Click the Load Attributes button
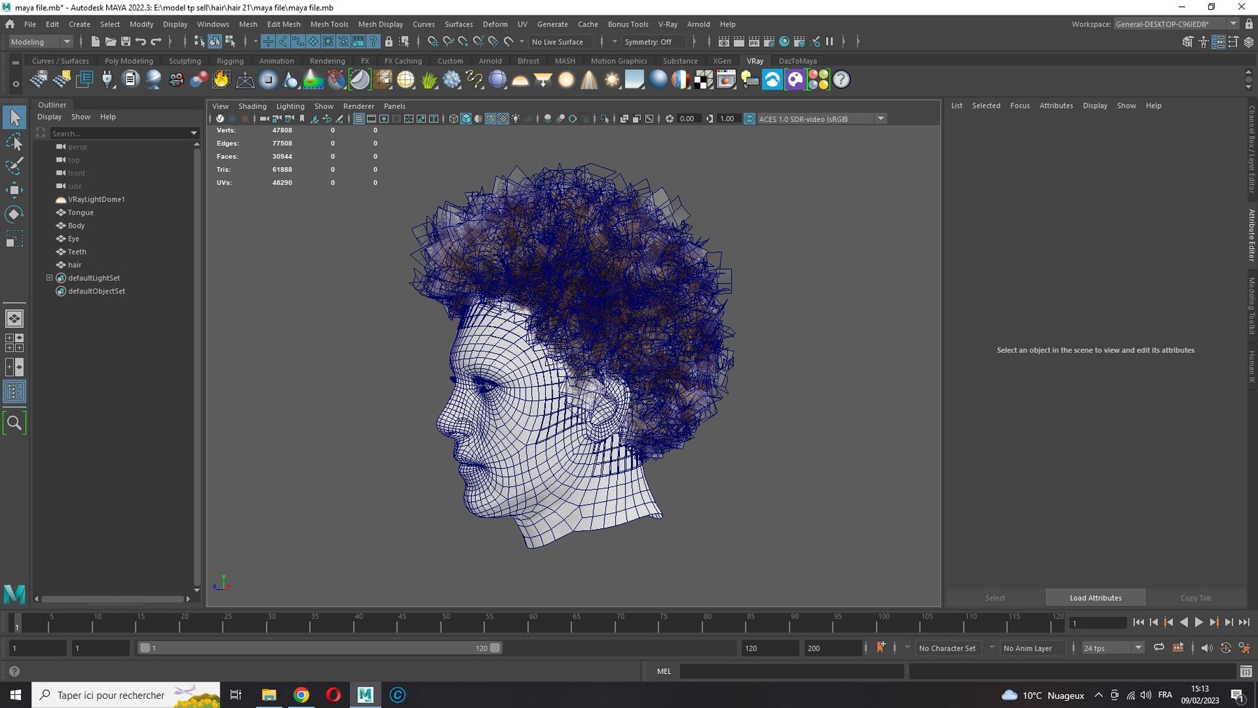 pyautogui.click(x=1095, y=598)
